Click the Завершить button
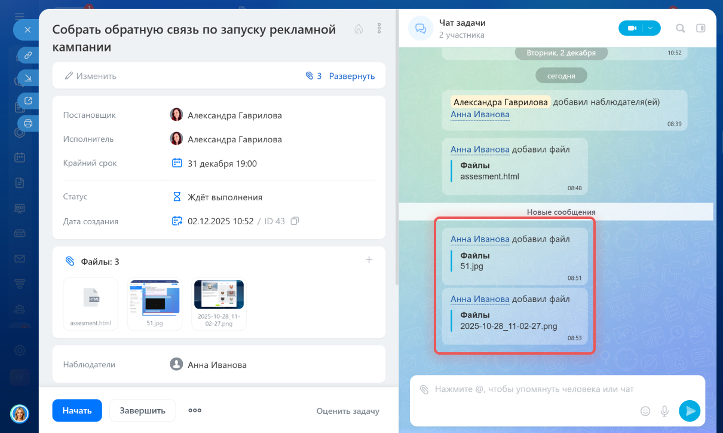 [x=142, y=410]
